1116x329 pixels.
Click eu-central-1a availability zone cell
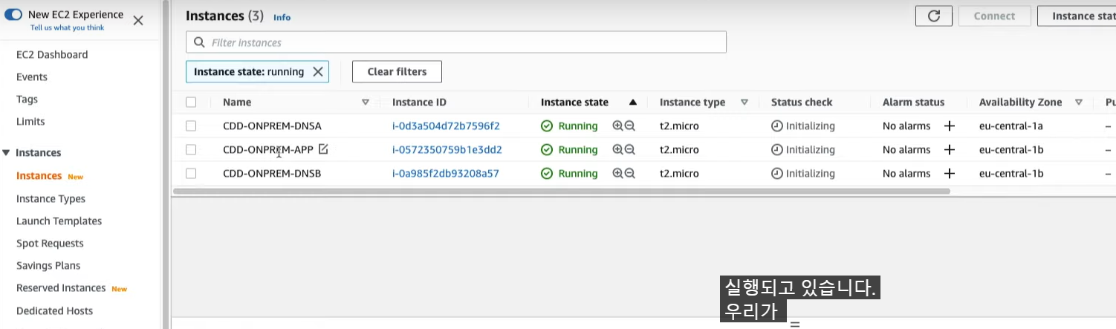pos(1011,126)
